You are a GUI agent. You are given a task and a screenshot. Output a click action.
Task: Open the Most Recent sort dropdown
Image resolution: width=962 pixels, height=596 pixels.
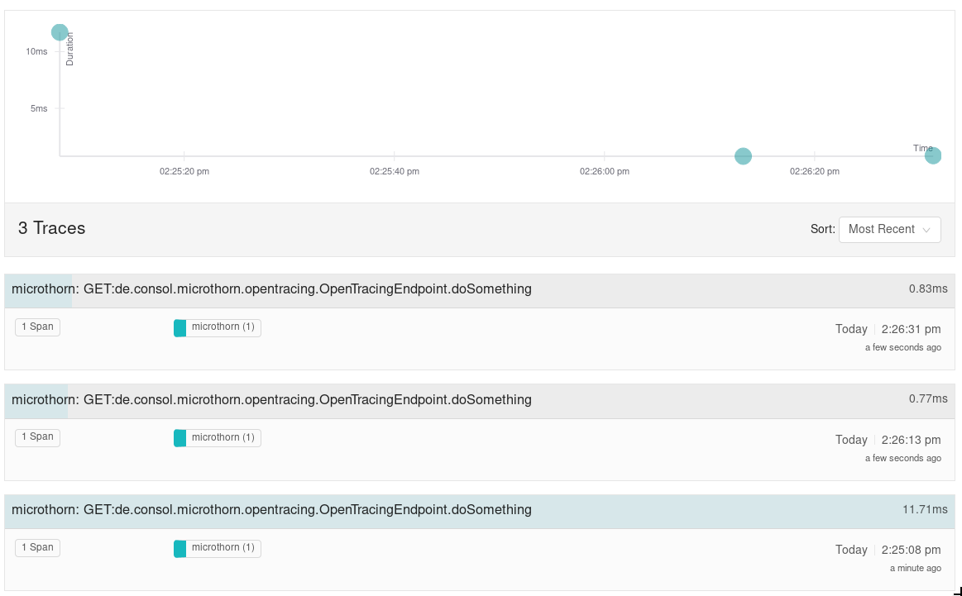[x=889, y=229]
